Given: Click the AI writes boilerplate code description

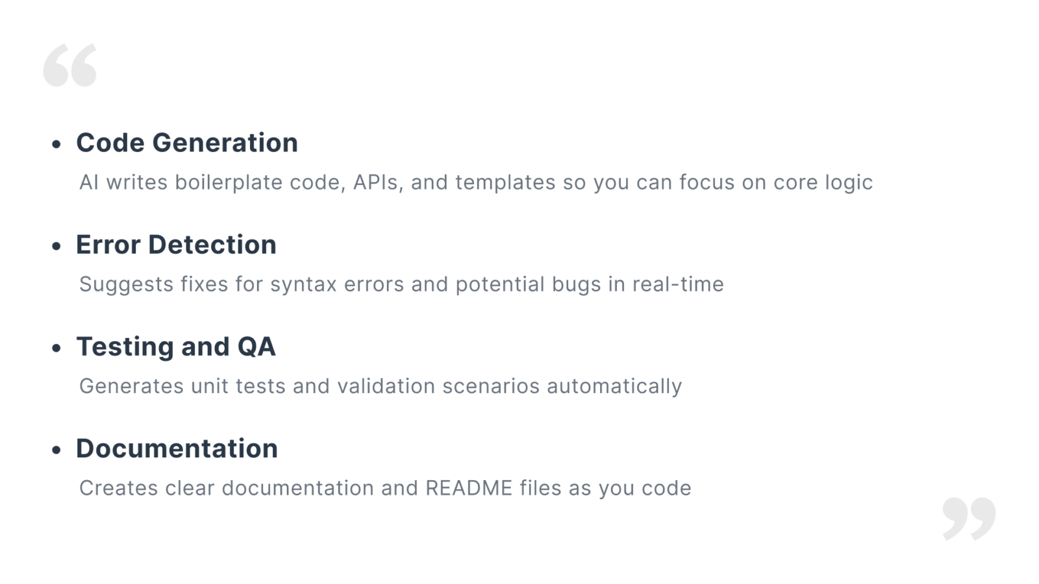Looking at the screenshot, I should 476,182.
